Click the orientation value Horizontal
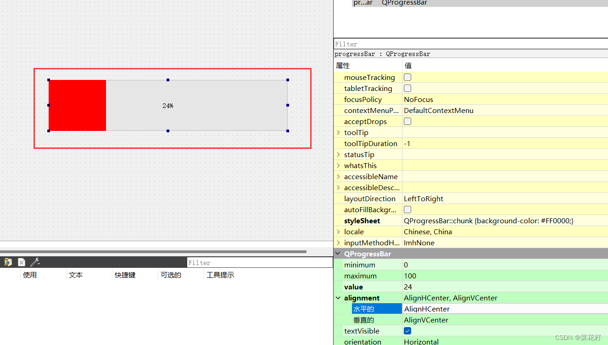The width and height of the screenshot is (608, 345). 421,341
